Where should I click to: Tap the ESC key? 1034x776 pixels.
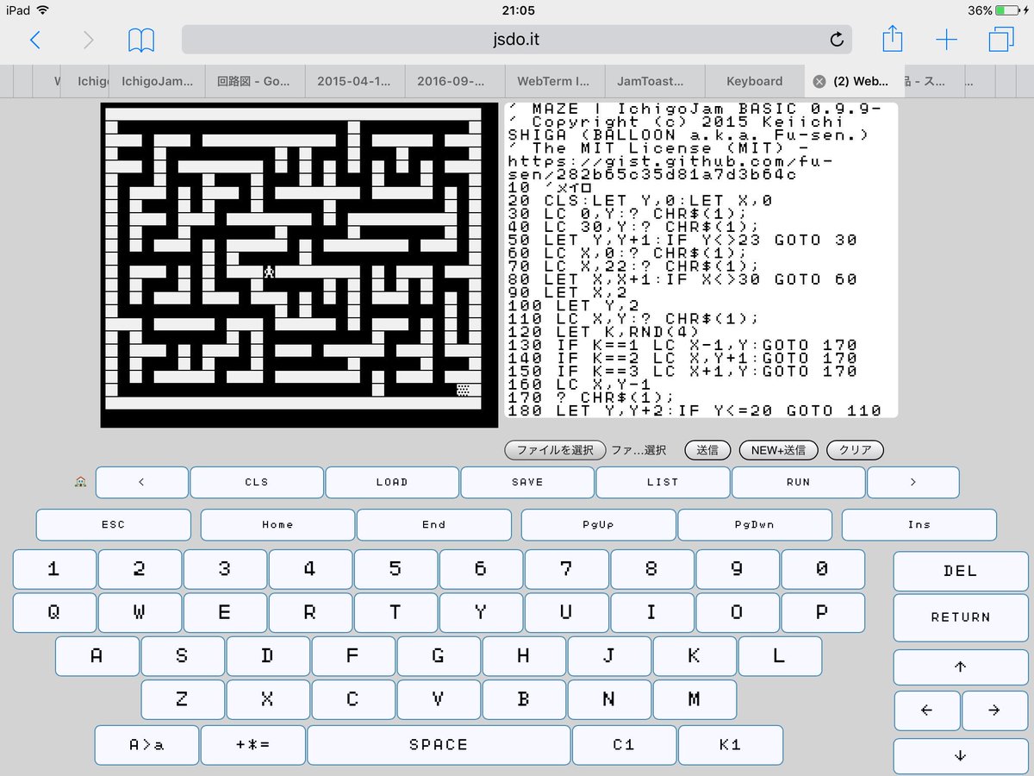113,524
